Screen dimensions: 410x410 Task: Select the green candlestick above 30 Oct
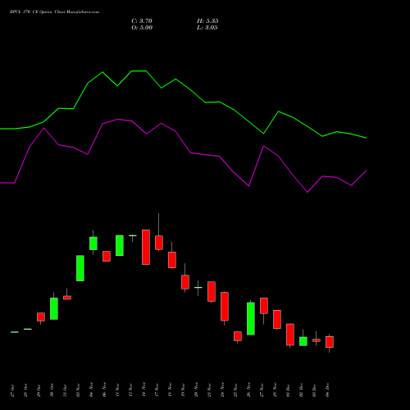pos(54,308)
